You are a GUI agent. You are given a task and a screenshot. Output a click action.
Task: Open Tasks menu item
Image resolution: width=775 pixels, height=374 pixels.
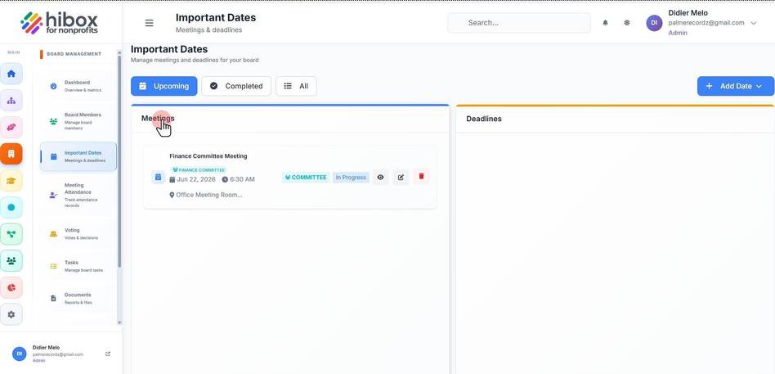[78, 266]
